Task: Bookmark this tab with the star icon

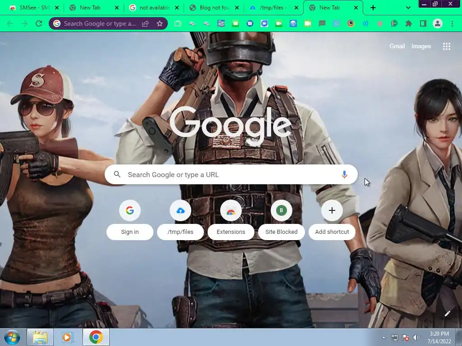Action: click(159, 23)
